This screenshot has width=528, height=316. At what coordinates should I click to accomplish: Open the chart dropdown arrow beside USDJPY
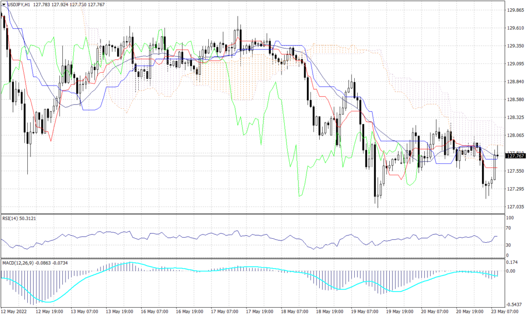pos(4,4)
